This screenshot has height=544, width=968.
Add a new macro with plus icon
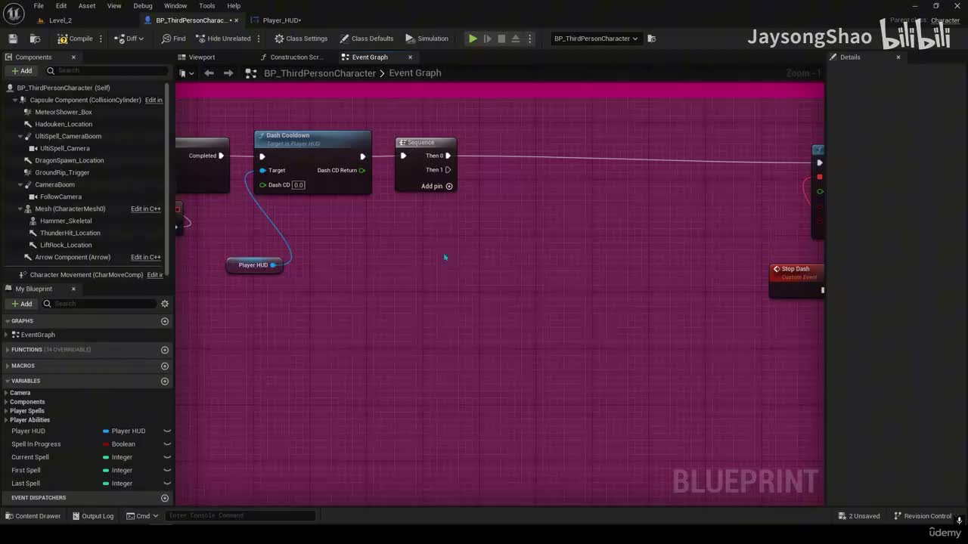click(x=165, y=366)
